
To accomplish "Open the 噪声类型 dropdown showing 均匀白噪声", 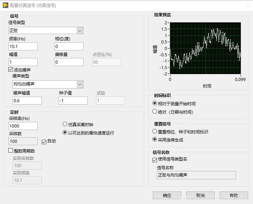I will point(48,84).
